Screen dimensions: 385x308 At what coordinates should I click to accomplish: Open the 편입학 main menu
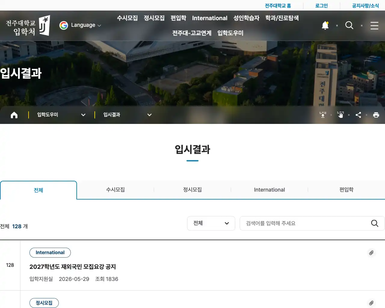tap(178, 18)
